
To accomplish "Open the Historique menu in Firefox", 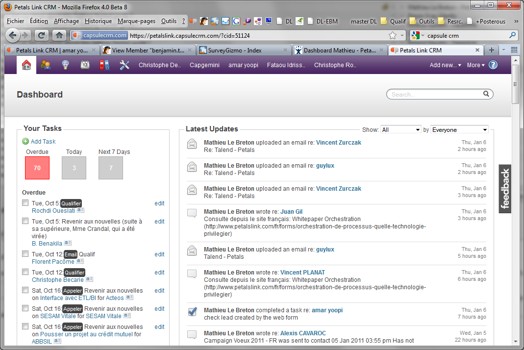I will click(x=98, y=21).
